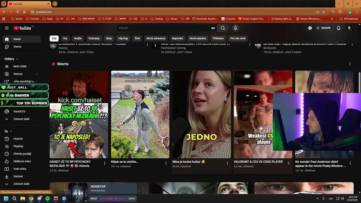The height and width of the screenshot is (203, 361).
Task: Open the Windows Start menu
Action: point(6,198)
